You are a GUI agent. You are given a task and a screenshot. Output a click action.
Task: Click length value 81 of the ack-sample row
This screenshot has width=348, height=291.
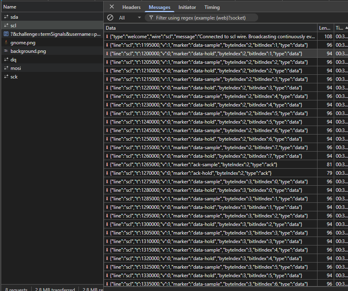[x=329, y=165]
